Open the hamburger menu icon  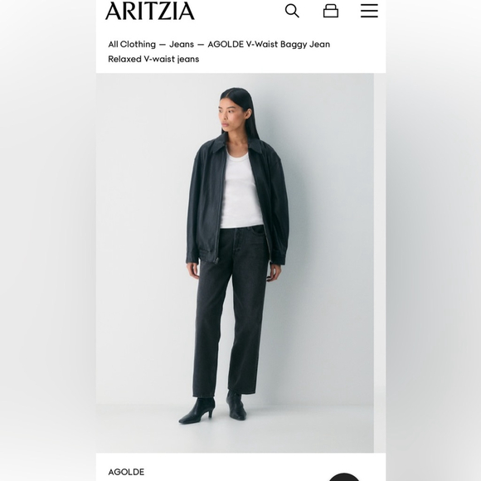pyautogui.click(x=369, y=11)
